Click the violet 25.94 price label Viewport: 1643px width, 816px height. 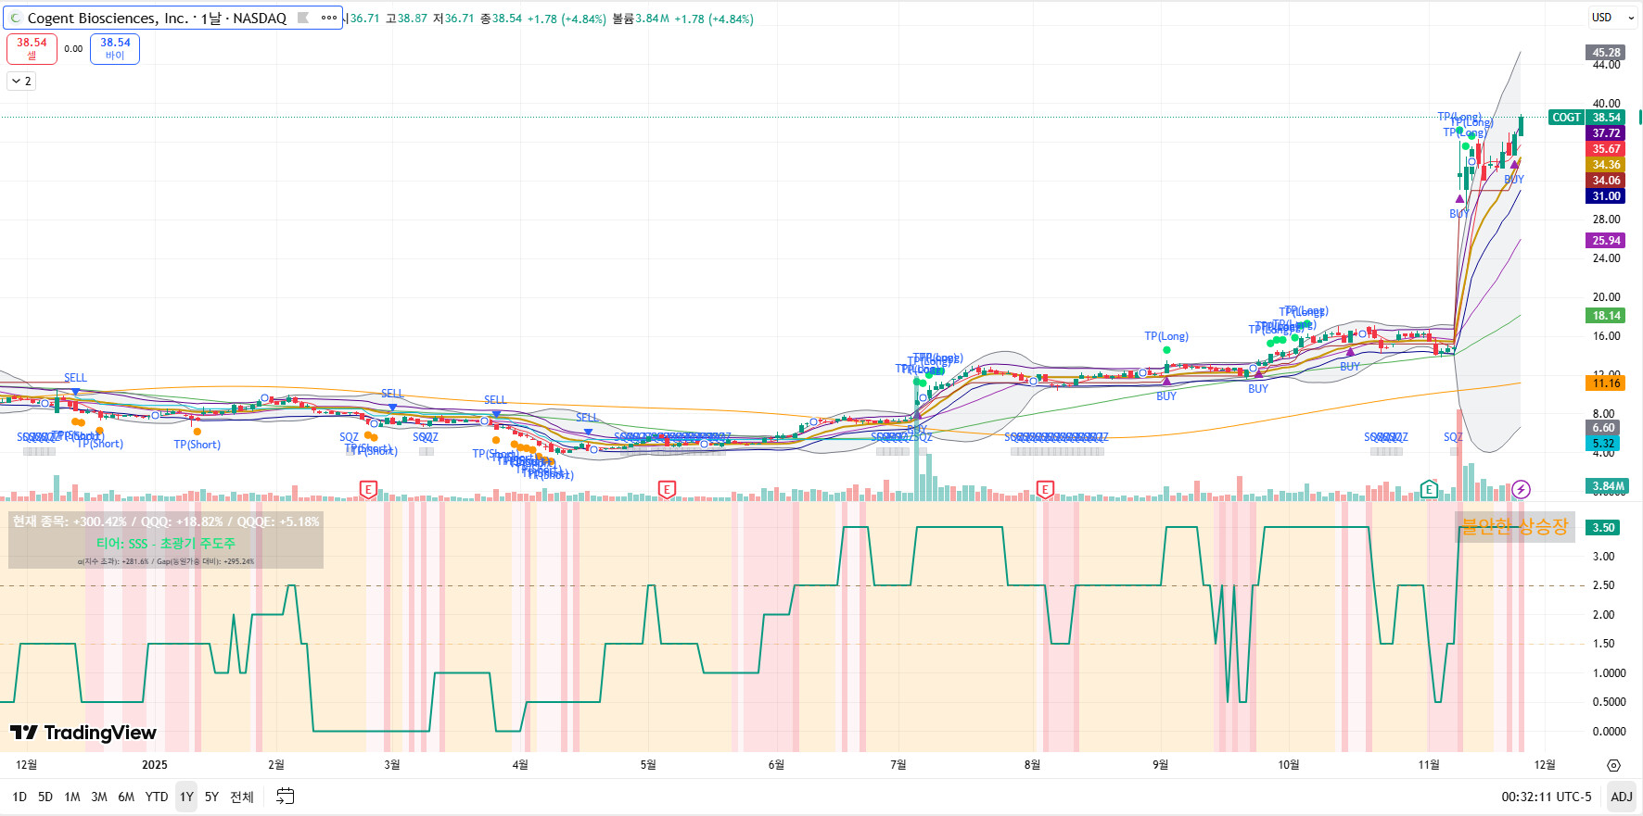[1607, 241]
